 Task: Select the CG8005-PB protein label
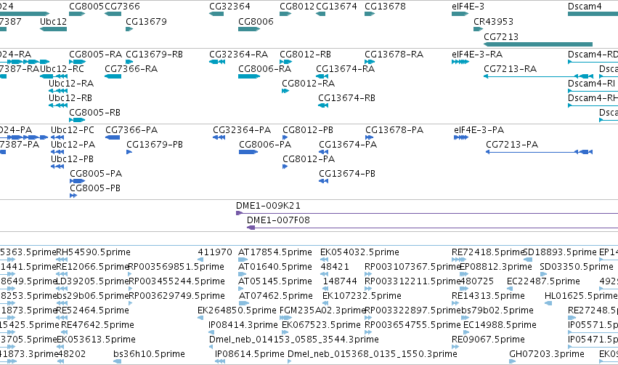[95, 188]
